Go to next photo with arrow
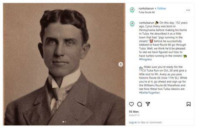Image resolution: width=198 pixels, height=129 pixels. click(x=121, y=64)
